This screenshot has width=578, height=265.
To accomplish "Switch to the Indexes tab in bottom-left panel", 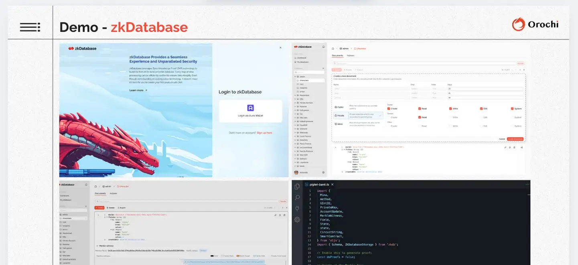I will tap(114, 193).
